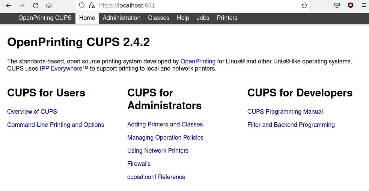Screen dimensions: 369x191
Task: Open Using Network Printers link
Action: (x=158, y=150)
